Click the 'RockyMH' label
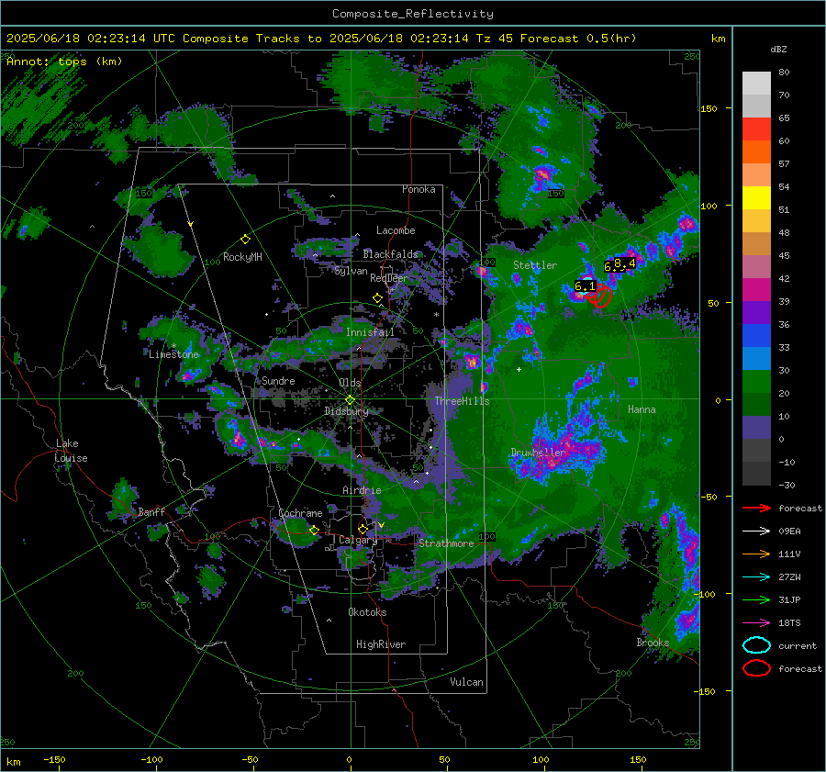This screenshot has height=772, width=826. pos(242,257)
